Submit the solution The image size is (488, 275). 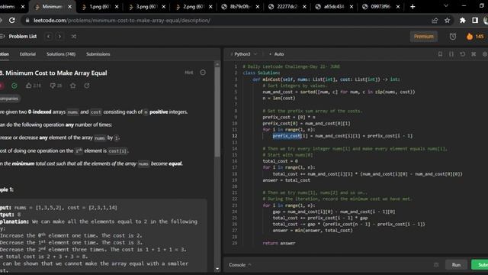(480, 265)
